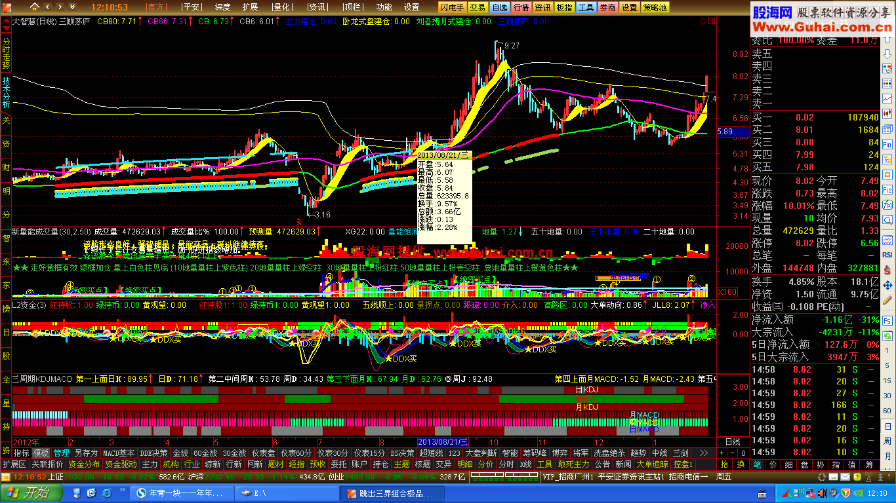Open the 平安 menu
Screen dimensions: 896x503
coord(191,7)
